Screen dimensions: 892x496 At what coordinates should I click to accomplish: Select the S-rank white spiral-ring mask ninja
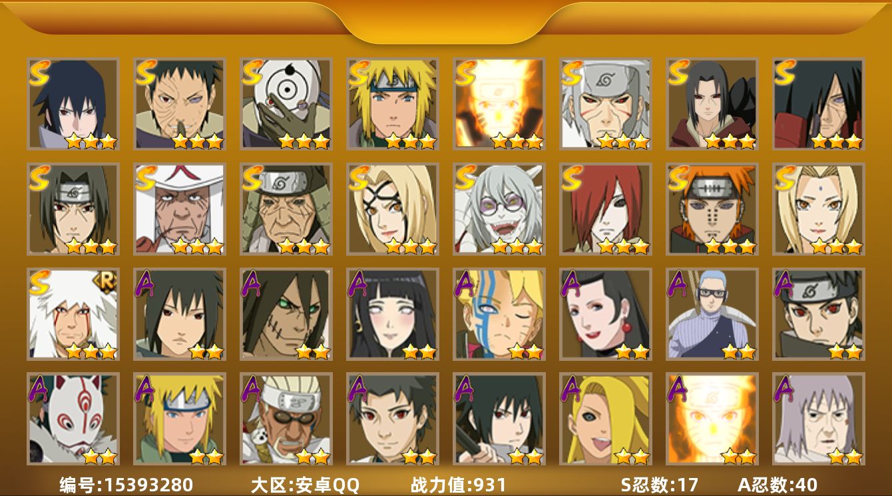tap(286, 104)
